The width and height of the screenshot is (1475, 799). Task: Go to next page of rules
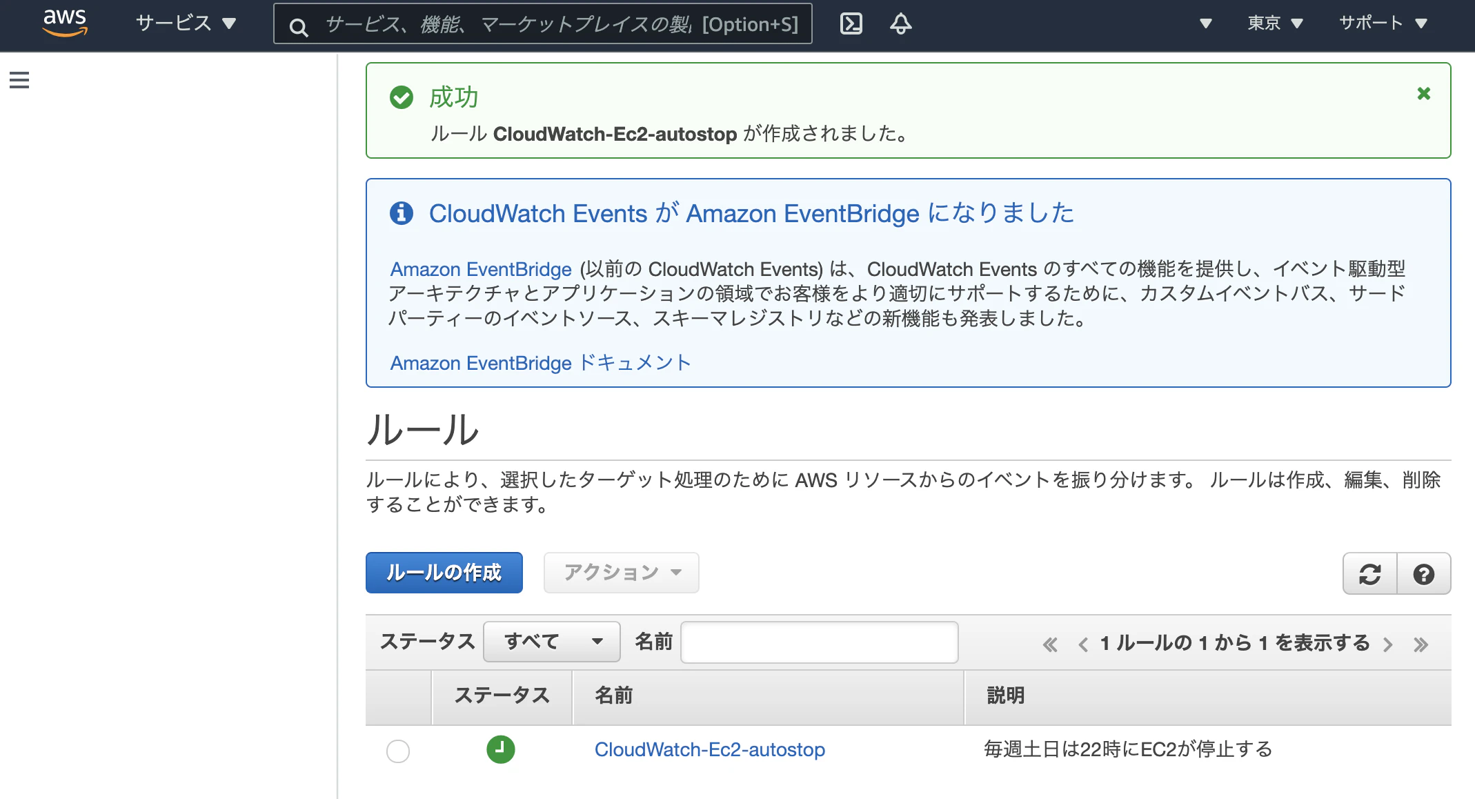coord(1388,644)
